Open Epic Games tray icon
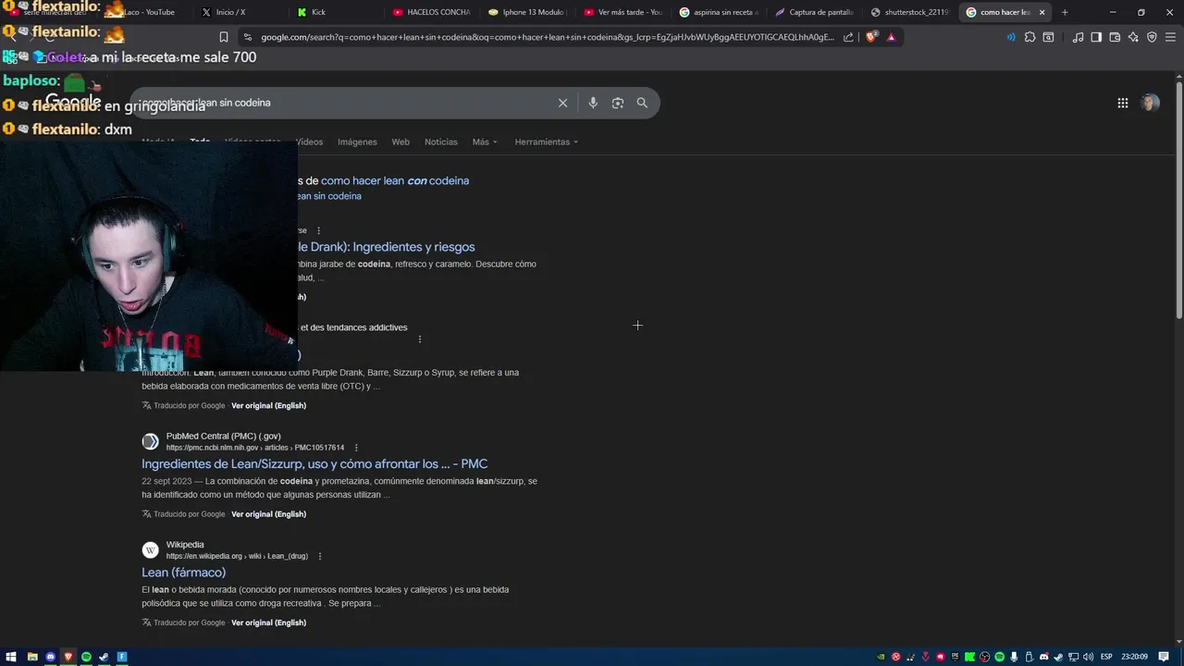 [x=955, y=657]
